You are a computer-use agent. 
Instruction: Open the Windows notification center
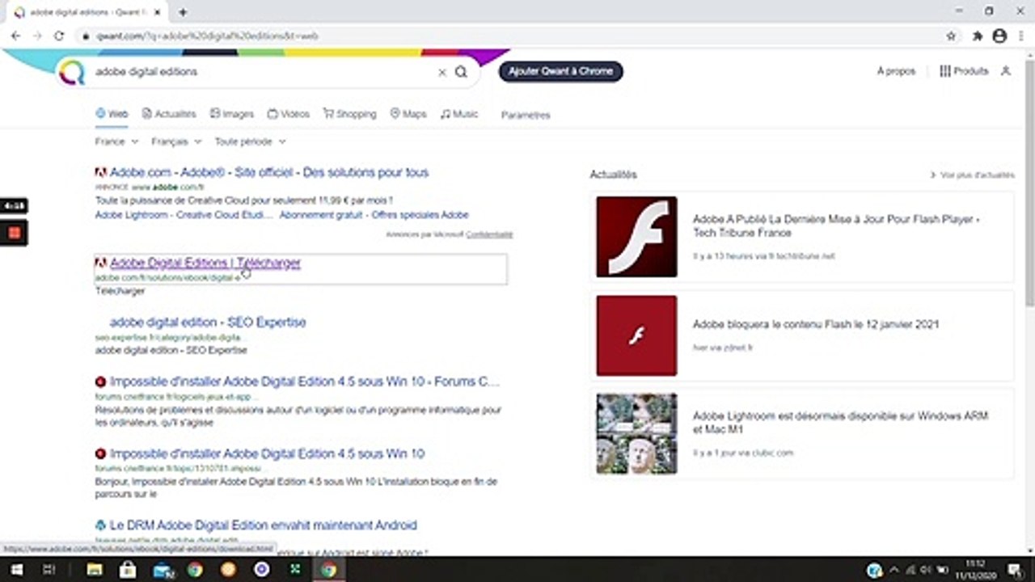[x=1016, y=570]
